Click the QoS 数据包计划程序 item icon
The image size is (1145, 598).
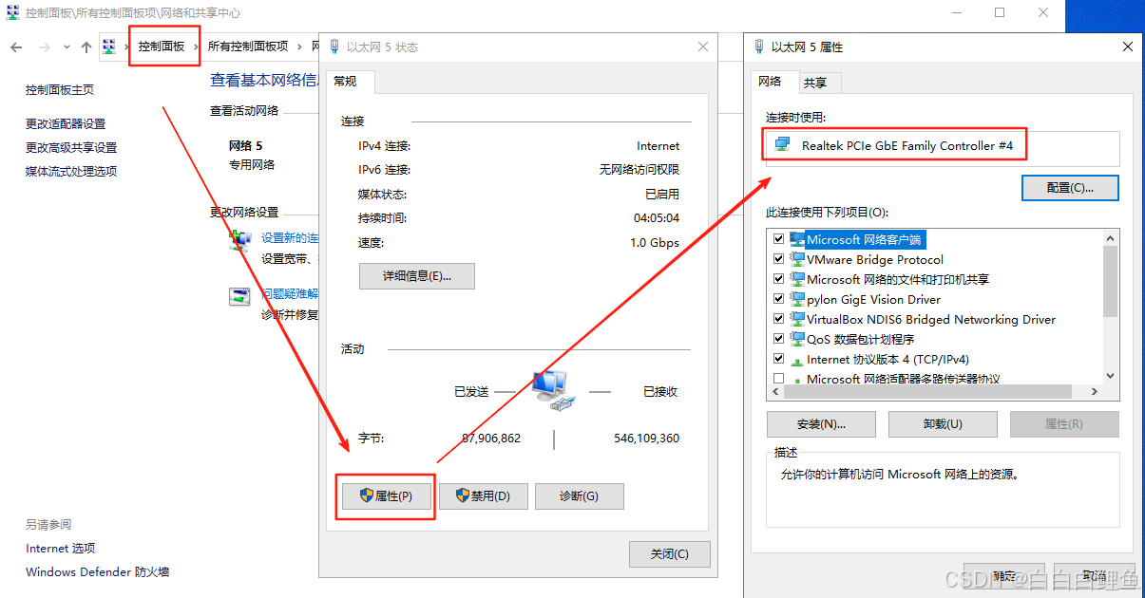797,339
